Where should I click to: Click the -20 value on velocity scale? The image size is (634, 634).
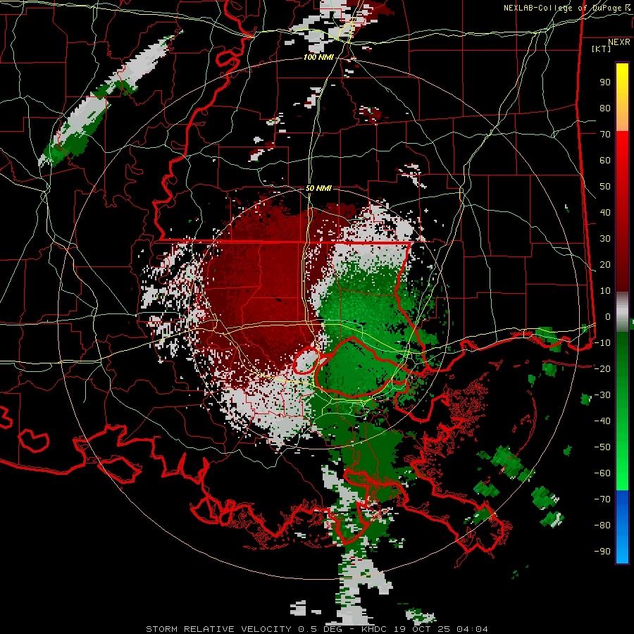point(602,368)
